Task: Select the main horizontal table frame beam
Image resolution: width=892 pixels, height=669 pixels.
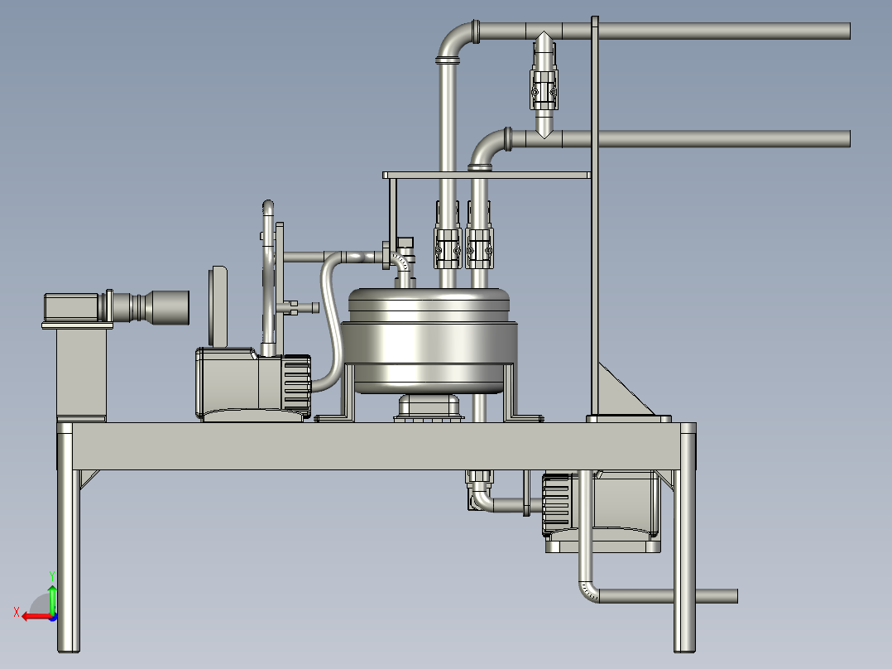Action: click(x=376, y=445)
